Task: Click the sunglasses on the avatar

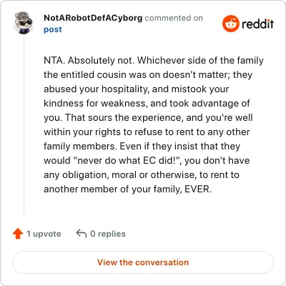Action: click(x=25, y=23)
